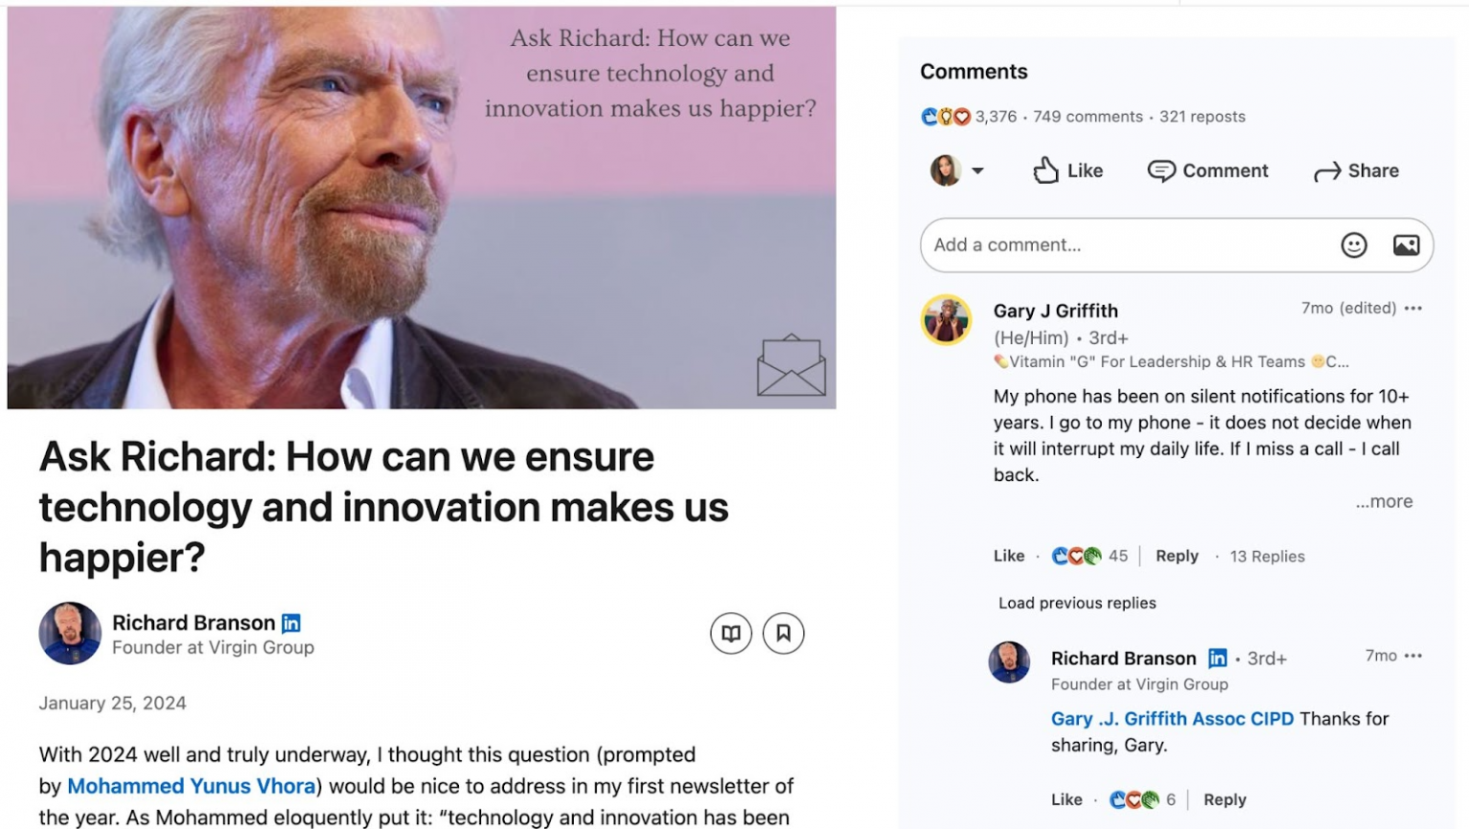Open the emoji picker in the comment box
1469x829 pixels.
tap(1353, 245)
